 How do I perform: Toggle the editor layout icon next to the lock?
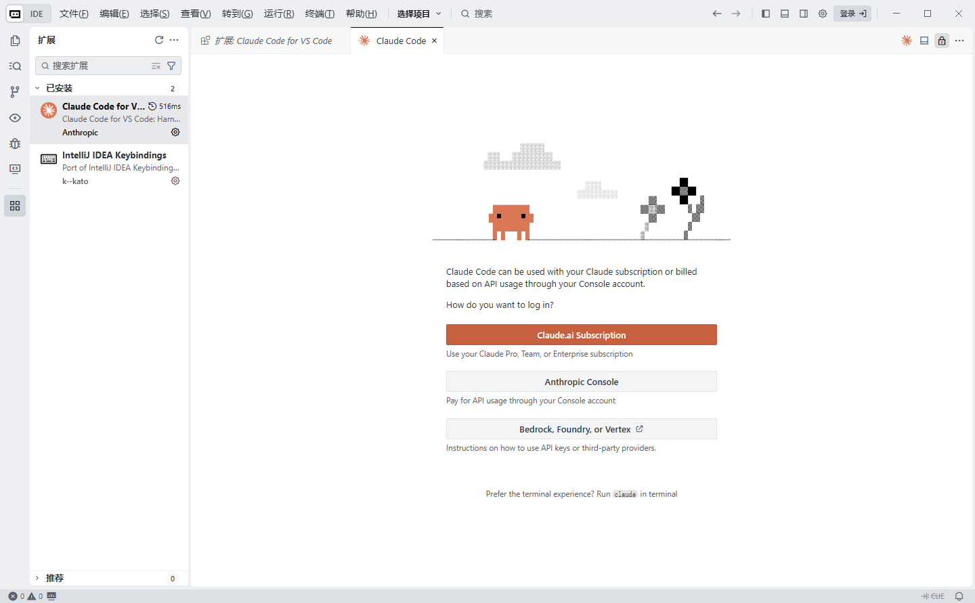[924, 41]
